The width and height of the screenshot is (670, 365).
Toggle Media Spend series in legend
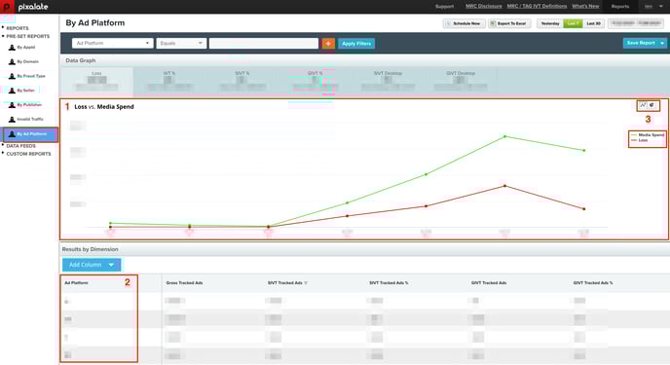click(648, 135)
